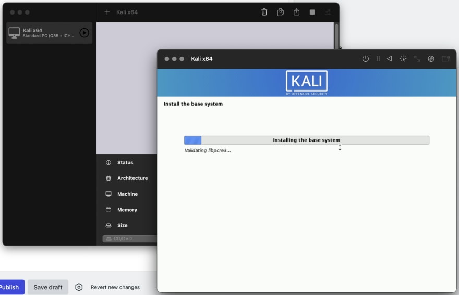Click the Status info icon
Viewport: 459px width, 295px height.
tap(108, 163)
